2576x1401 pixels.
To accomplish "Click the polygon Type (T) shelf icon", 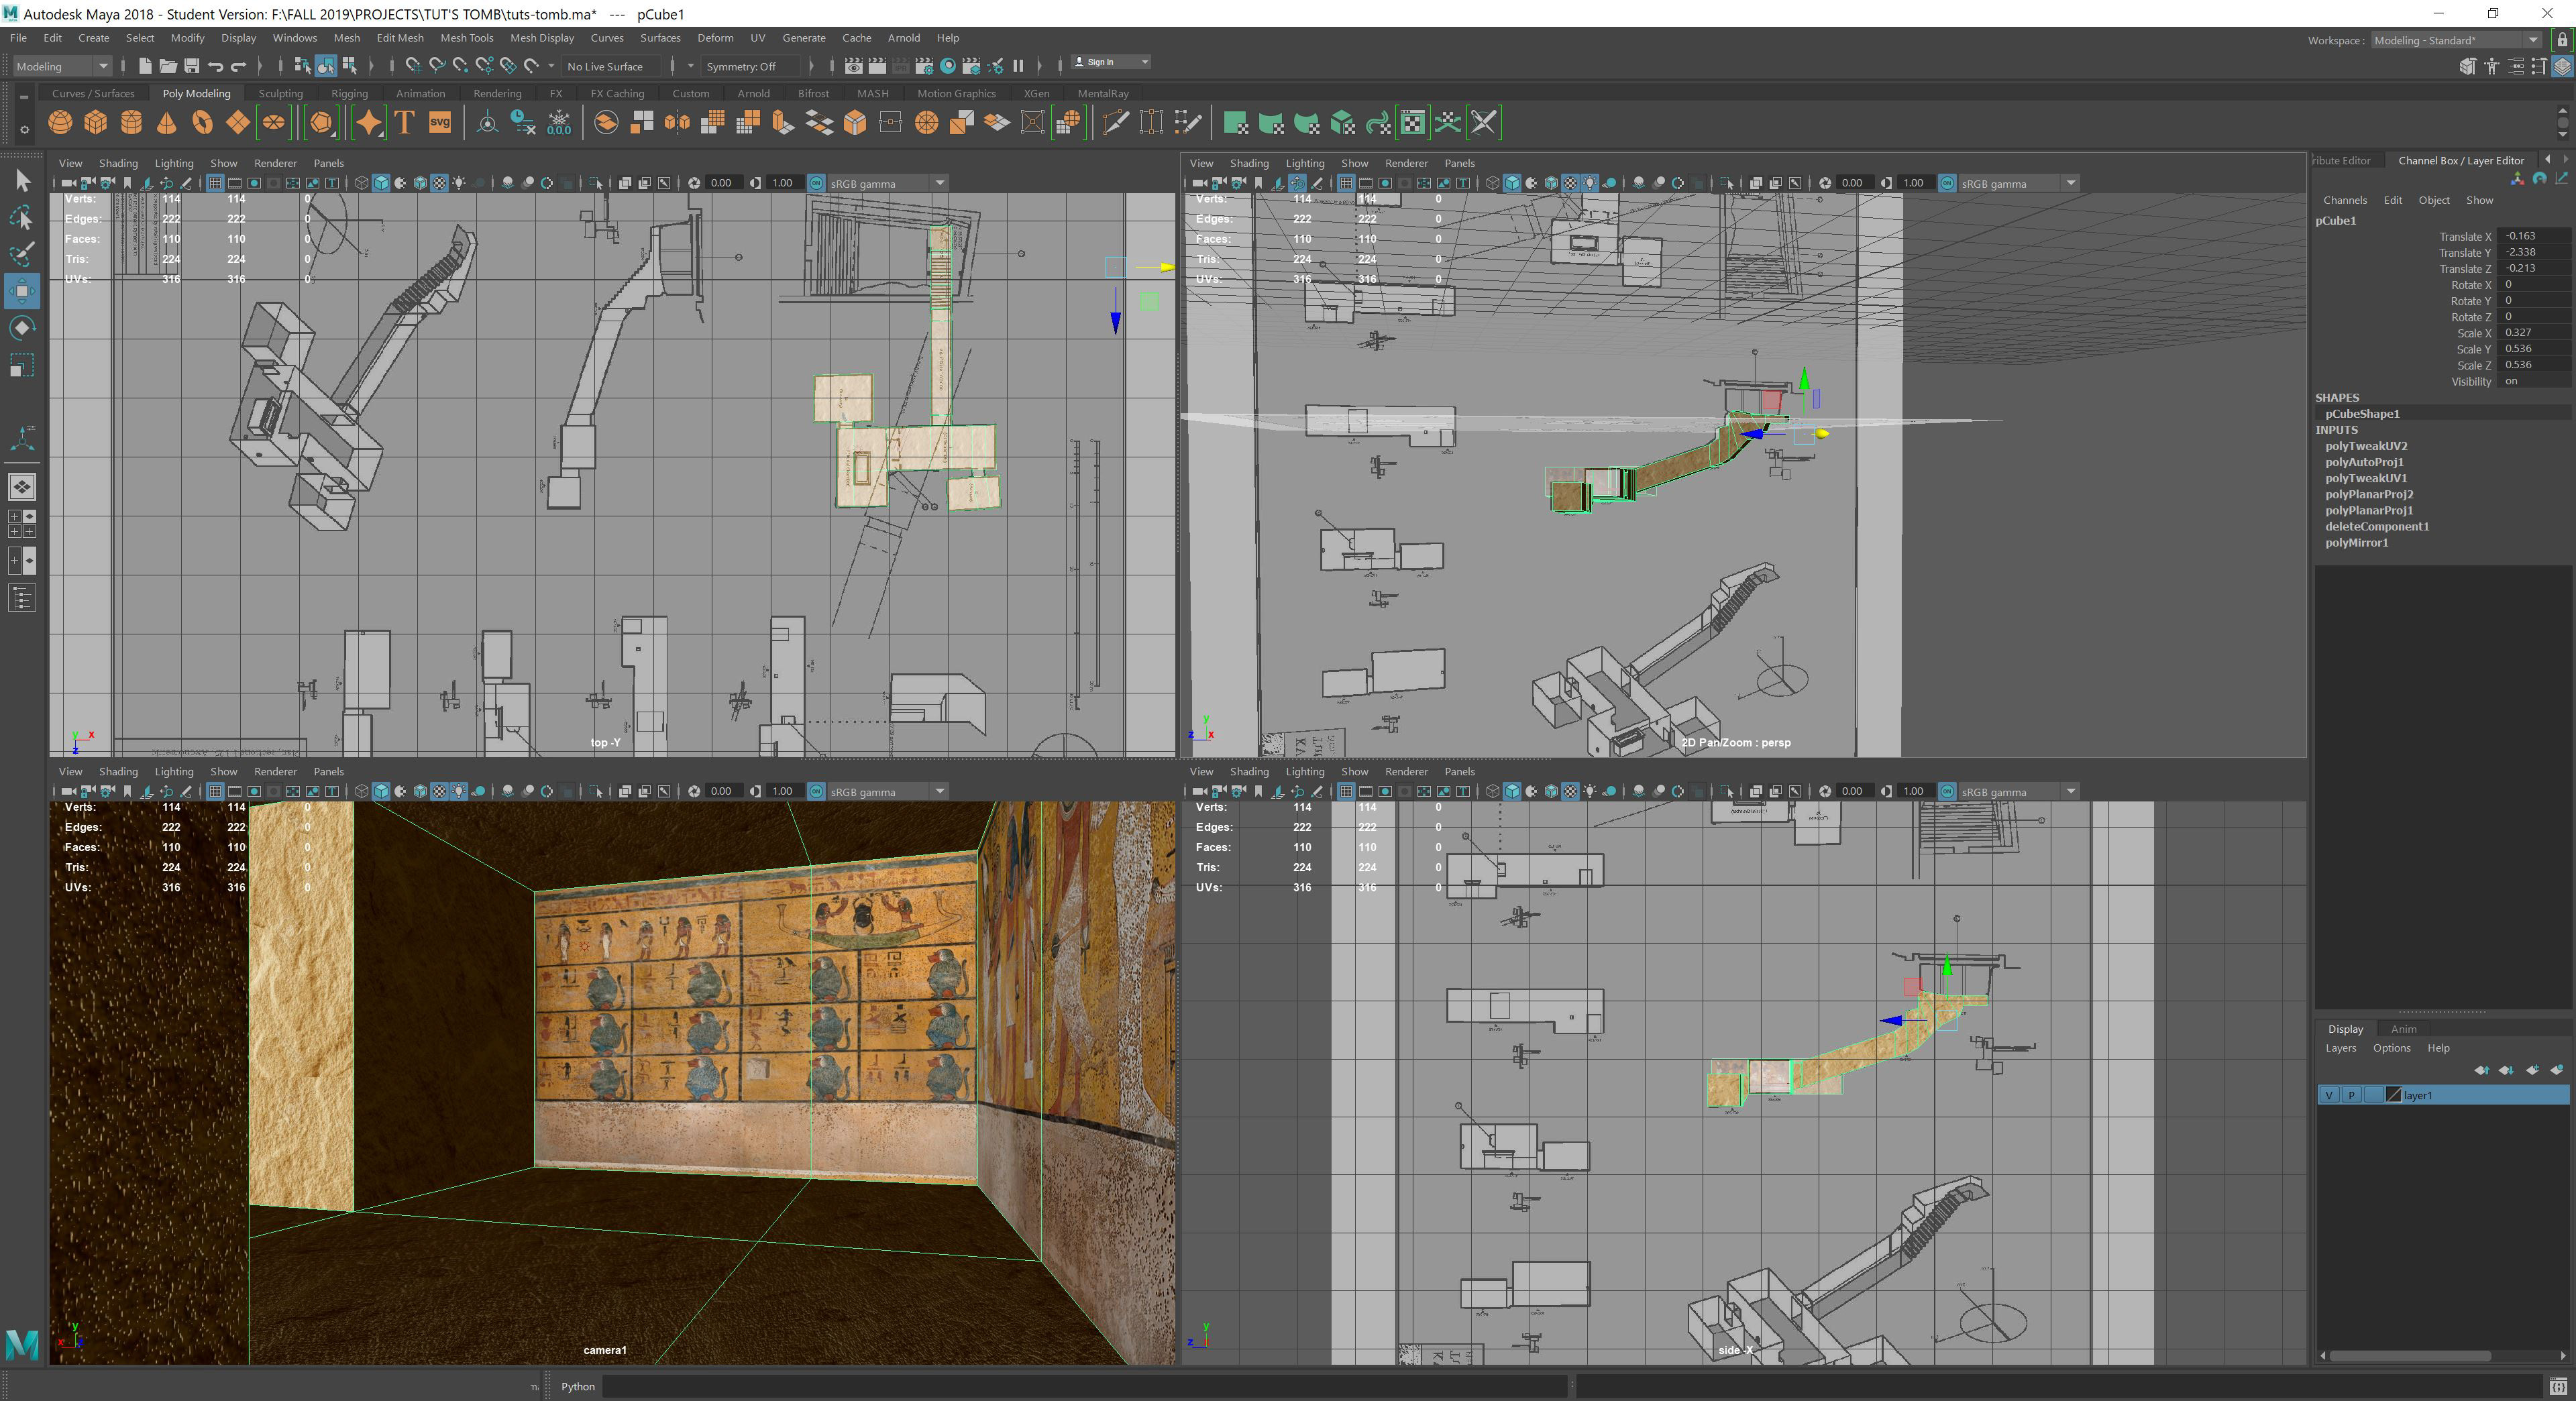I will point(404,122).
